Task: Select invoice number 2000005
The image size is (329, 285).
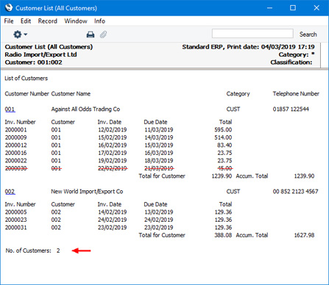Action: coord(15,212)
